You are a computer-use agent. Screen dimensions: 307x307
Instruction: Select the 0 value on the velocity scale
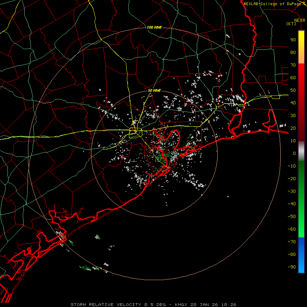294,153
